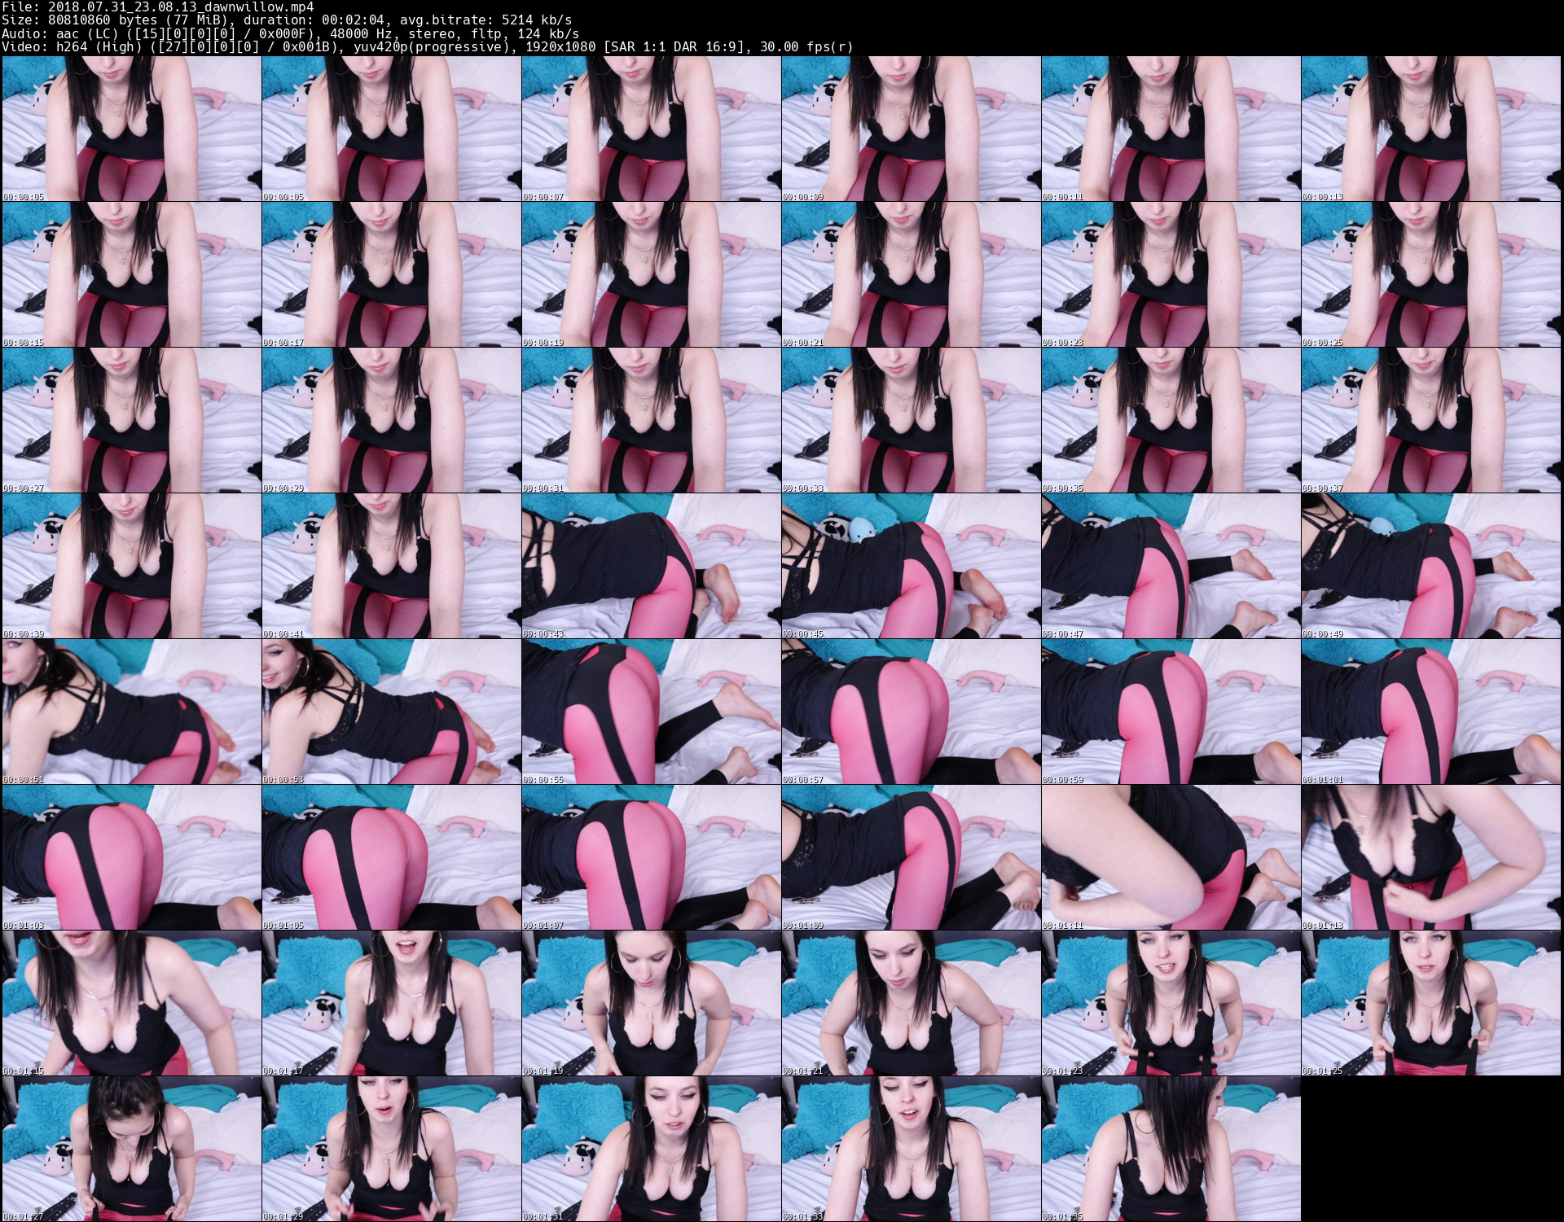Viewport: 1564px width, 1222px height.
Task: Pick the thumbnail at 00:01:31
Action: point(651,1149)
